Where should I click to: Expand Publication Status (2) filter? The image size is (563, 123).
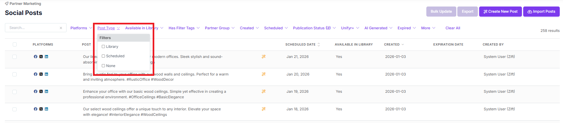click(x=314, y=28)
